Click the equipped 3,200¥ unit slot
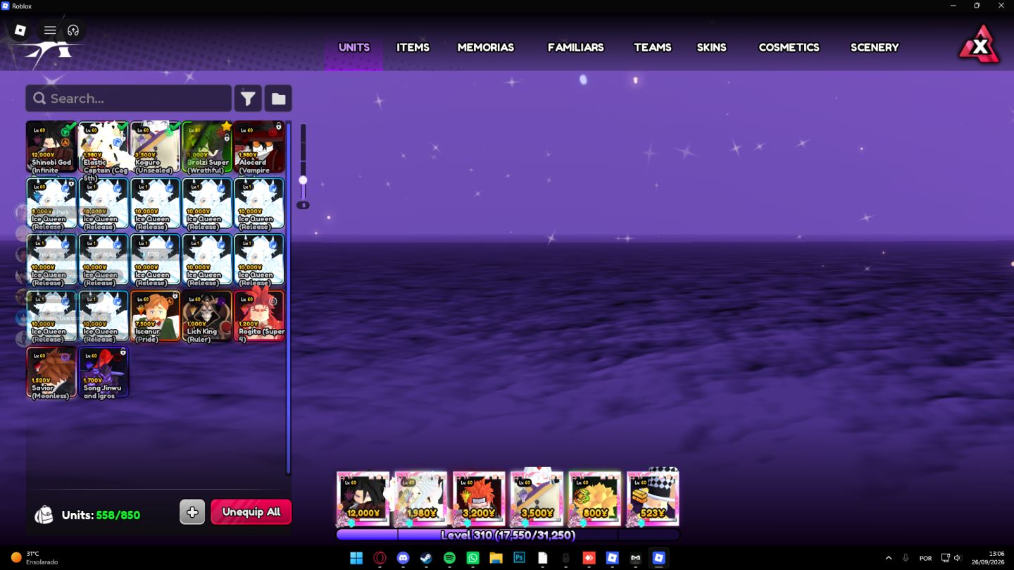The height and width of the screenshot is (570, 1014). [479, 499]
